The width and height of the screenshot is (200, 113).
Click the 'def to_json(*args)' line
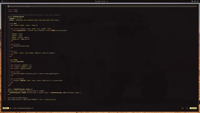click(17, 79)
